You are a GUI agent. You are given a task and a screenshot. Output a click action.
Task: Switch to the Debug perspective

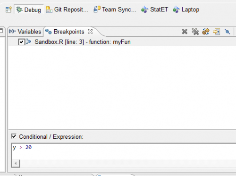[29, 9]
